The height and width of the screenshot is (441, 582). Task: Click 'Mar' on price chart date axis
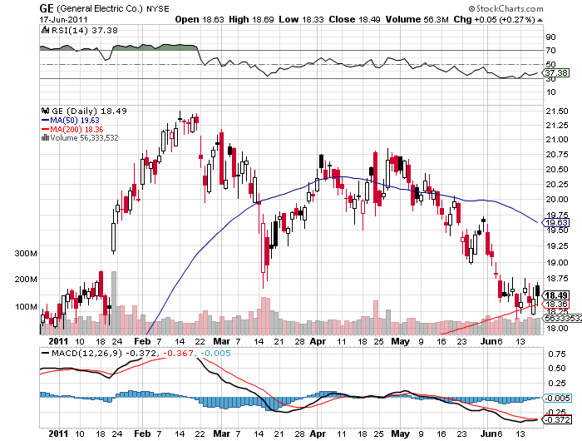point(222,341)
